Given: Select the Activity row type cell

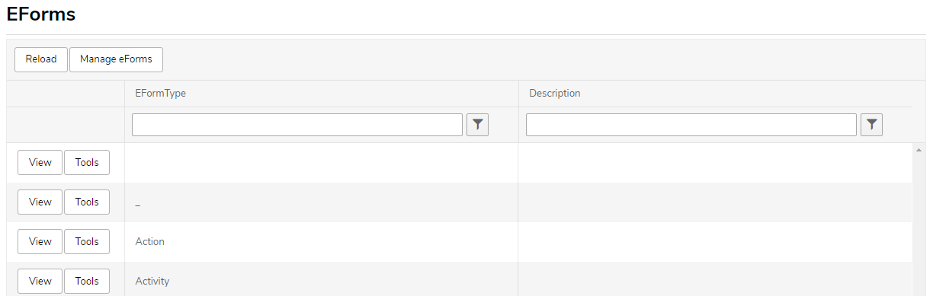Looking at the screenshot, I should coord(321,279).
